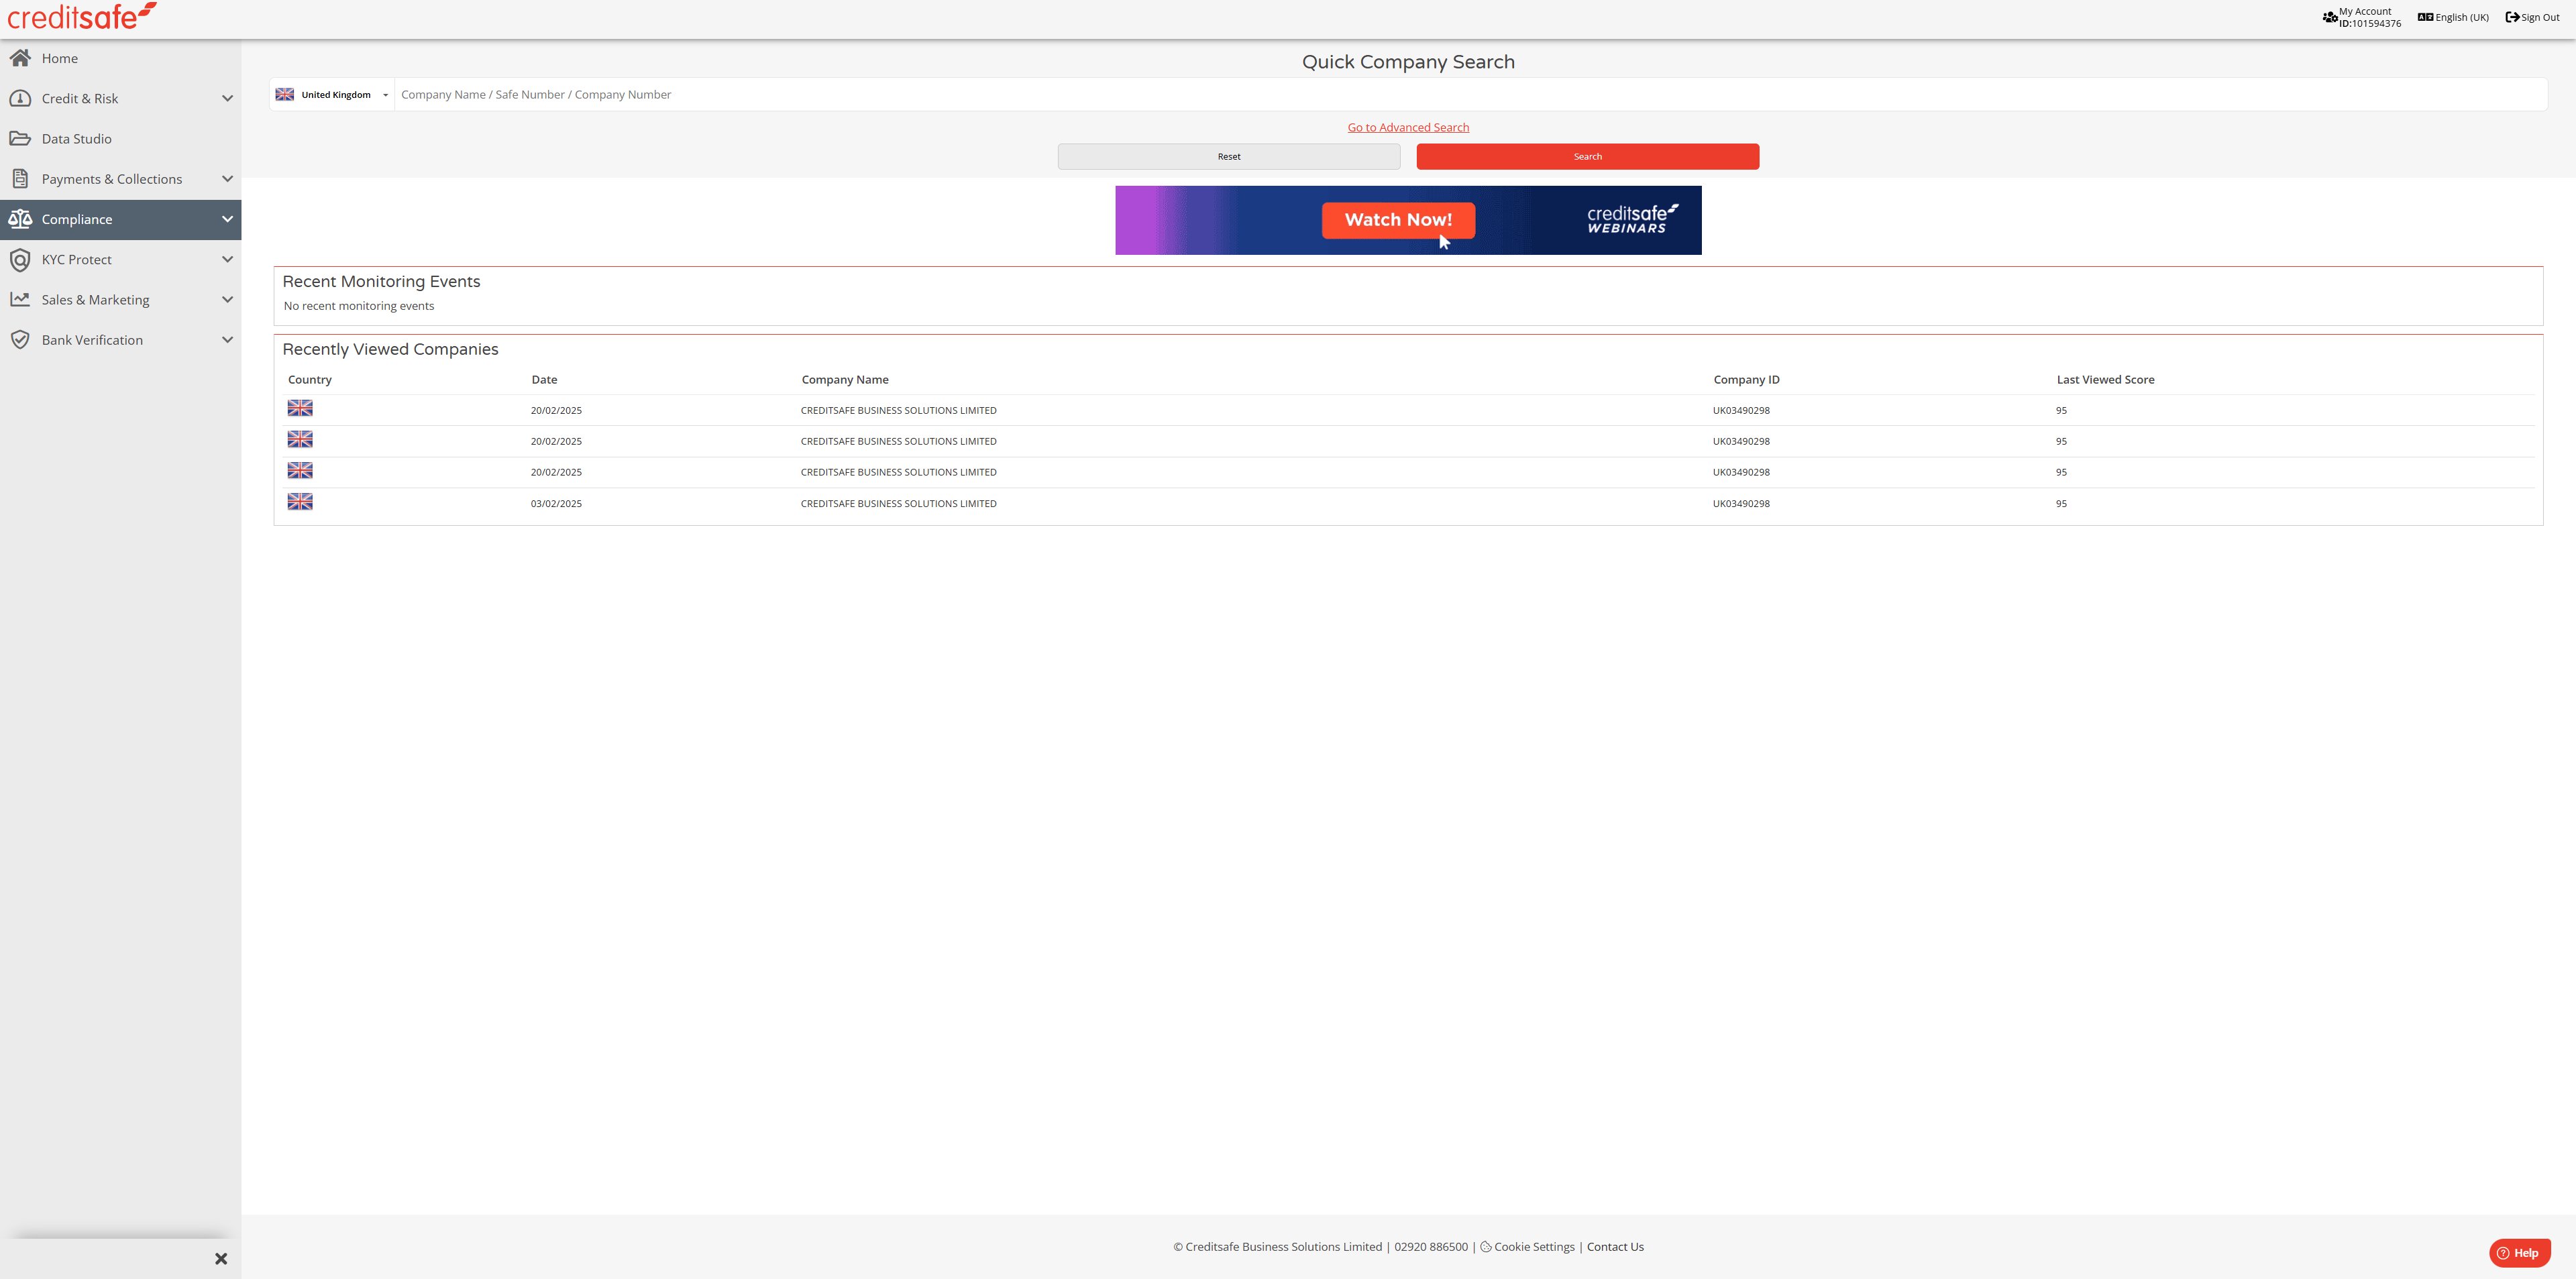
Task: Click the Recently Viewed Companies heading
Action: [390, 349]
